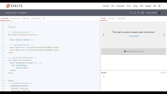Open the Examples nav link

pyautogui.click(x=120, y=6)
